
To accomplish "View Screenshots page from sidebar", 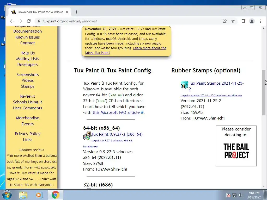I will 28,74.
